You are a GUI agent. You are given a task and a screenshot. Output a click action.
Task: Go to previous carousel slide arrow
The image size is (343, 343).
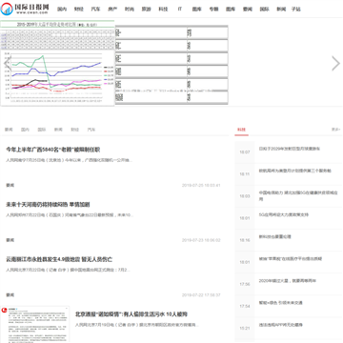(x=7, y=63)
